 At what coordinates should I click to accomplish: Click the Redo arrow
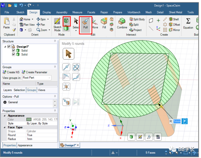pyautogui.click(x=29, y=5)
